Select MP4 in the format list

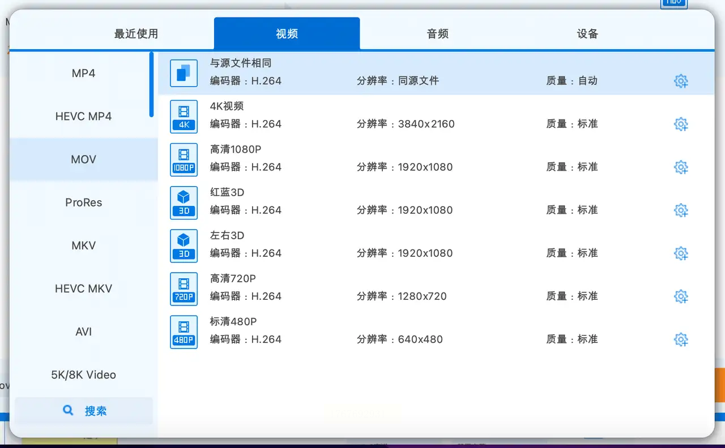pos(83,74)
